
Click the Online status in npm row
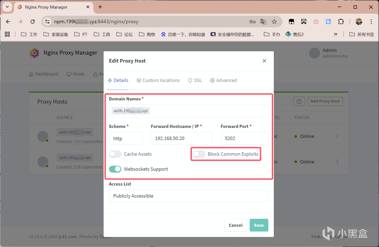(x=304, y=162)
